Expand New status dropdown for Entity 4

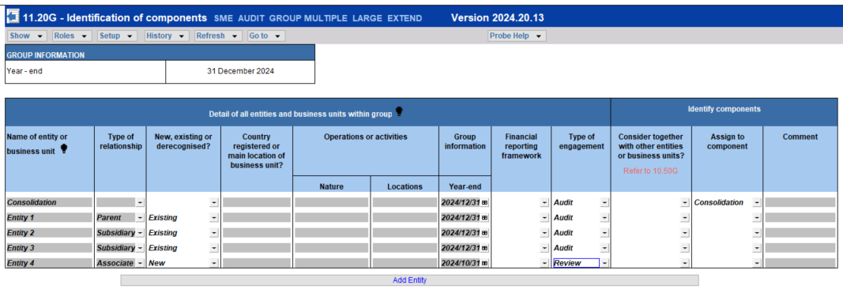(214, 263)
